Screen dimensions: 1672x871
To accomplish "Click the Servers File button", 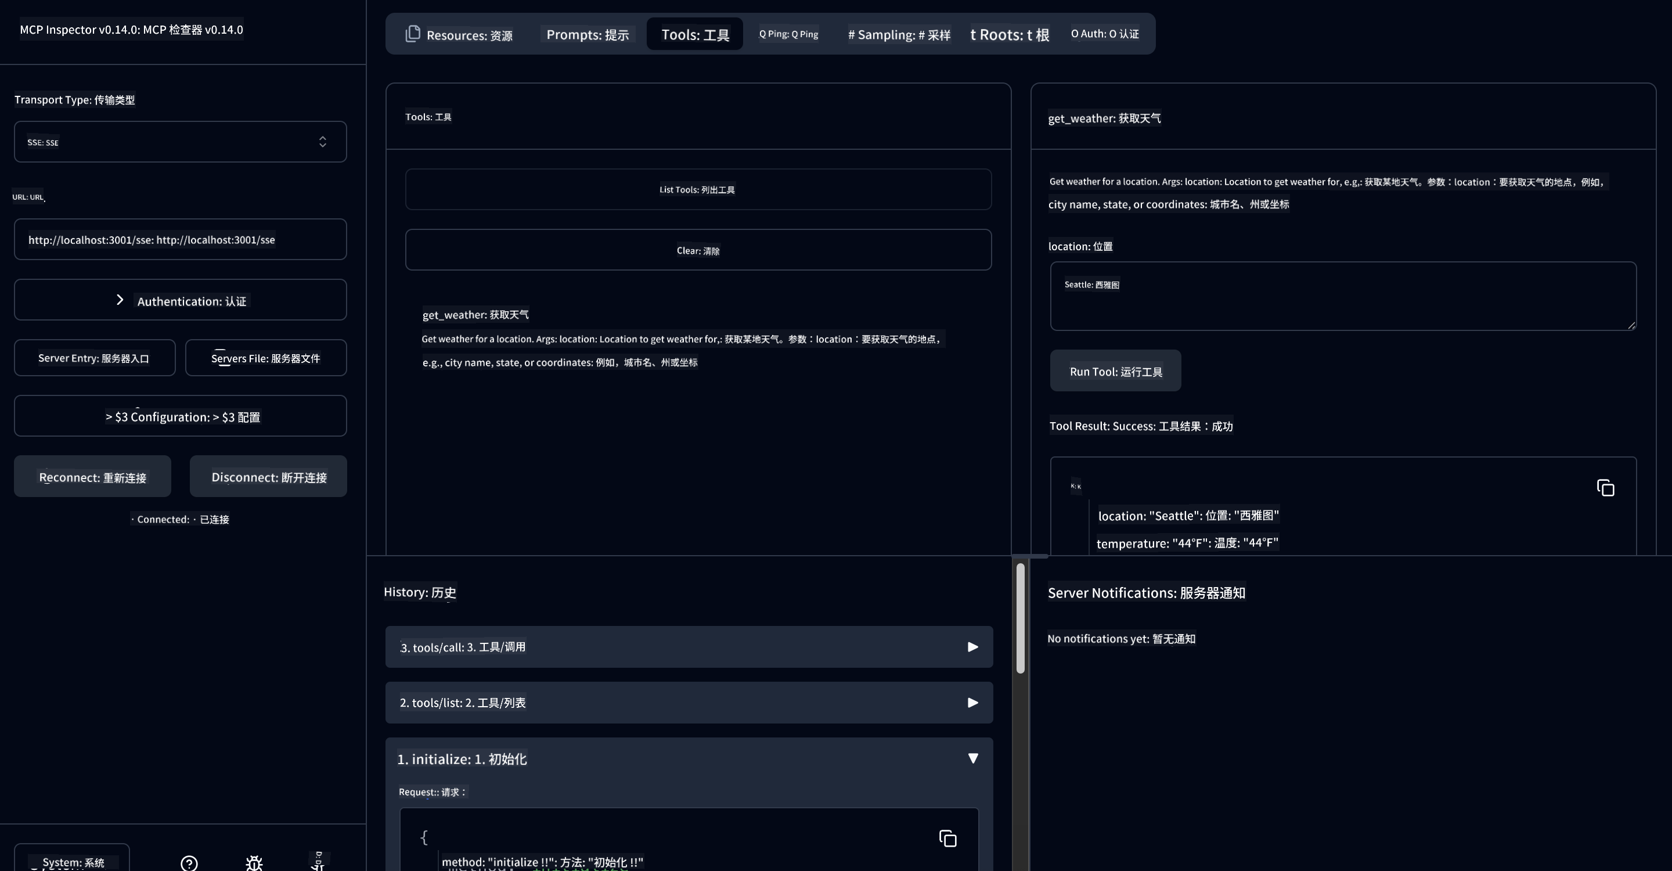I will pyautogui.click(x=266, y=358).
